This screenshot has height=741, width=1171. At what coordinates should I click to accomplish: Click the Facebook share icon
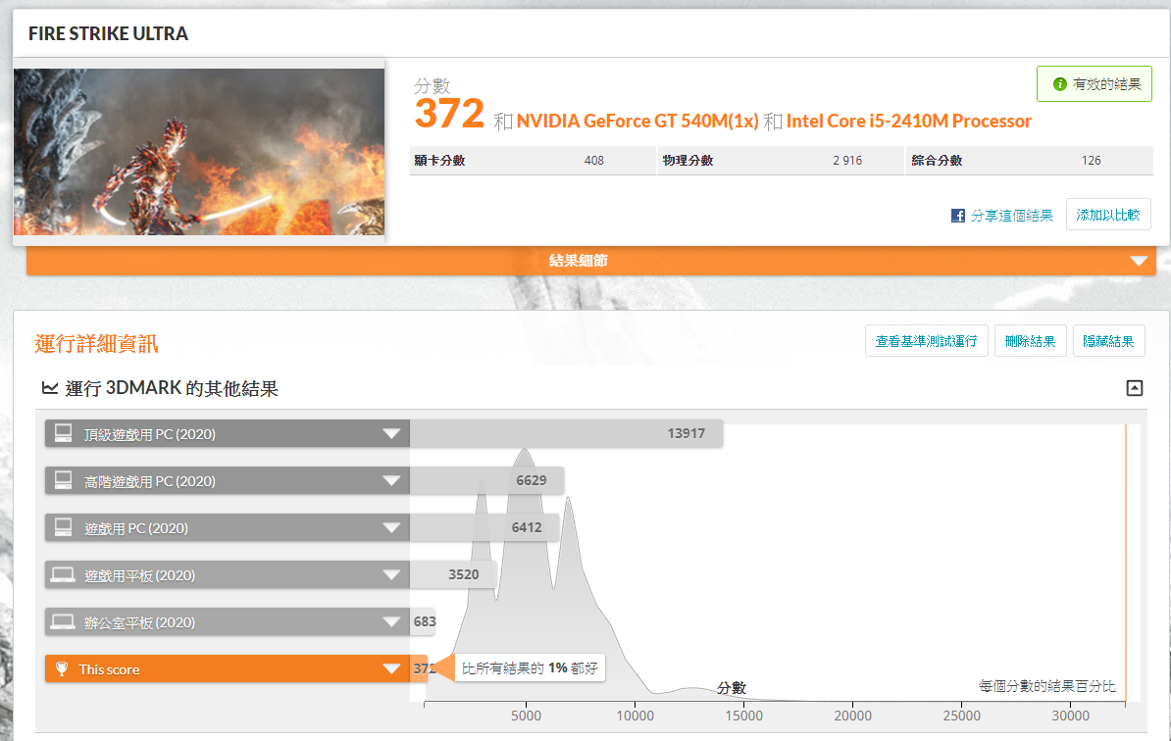pyautogui.click(x=957, y=216)
